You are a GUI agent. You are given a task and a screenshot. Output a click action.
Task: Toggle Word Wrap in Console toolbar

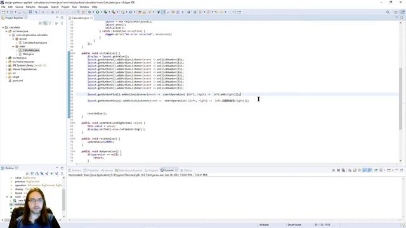coord(360,170)
